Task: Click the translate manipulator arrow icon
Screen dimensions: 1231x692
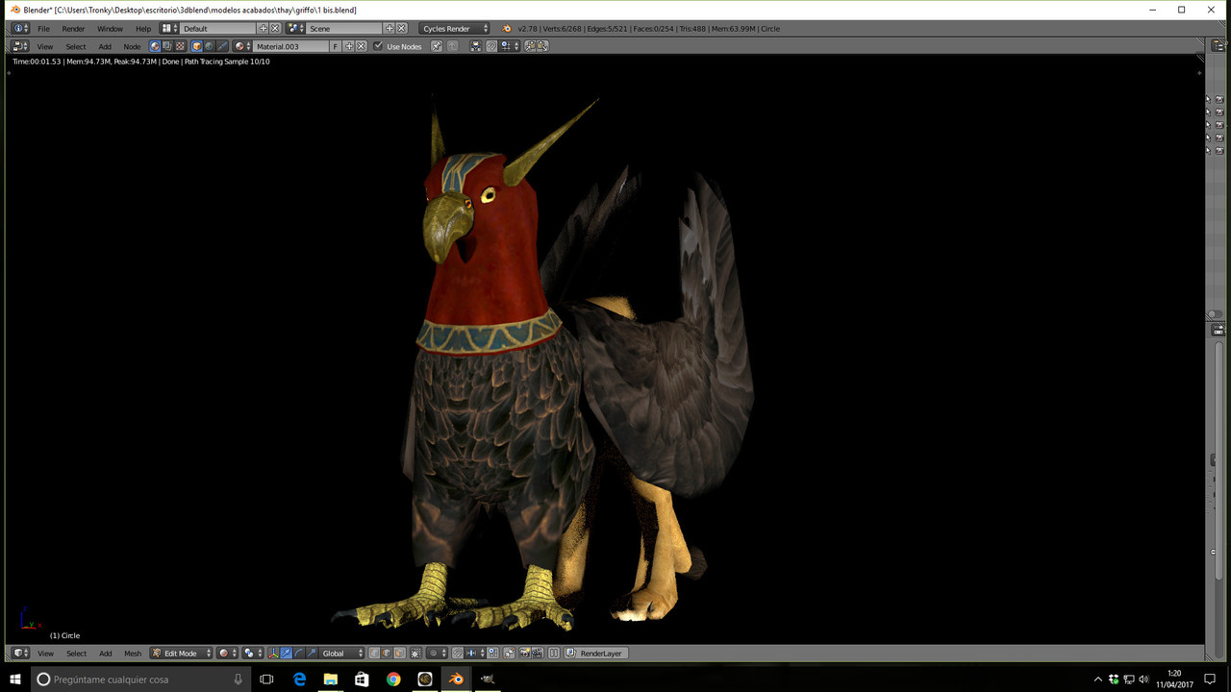Action: 286,653
